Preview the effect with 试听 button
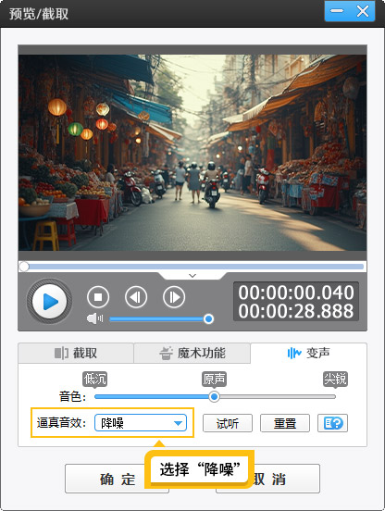 [x=228, y=423]
